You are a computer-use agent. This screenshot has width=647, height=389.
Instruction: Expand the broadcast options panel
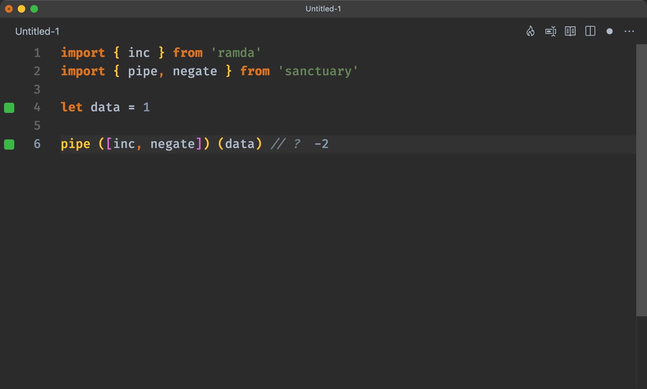[x=551, y=31]
